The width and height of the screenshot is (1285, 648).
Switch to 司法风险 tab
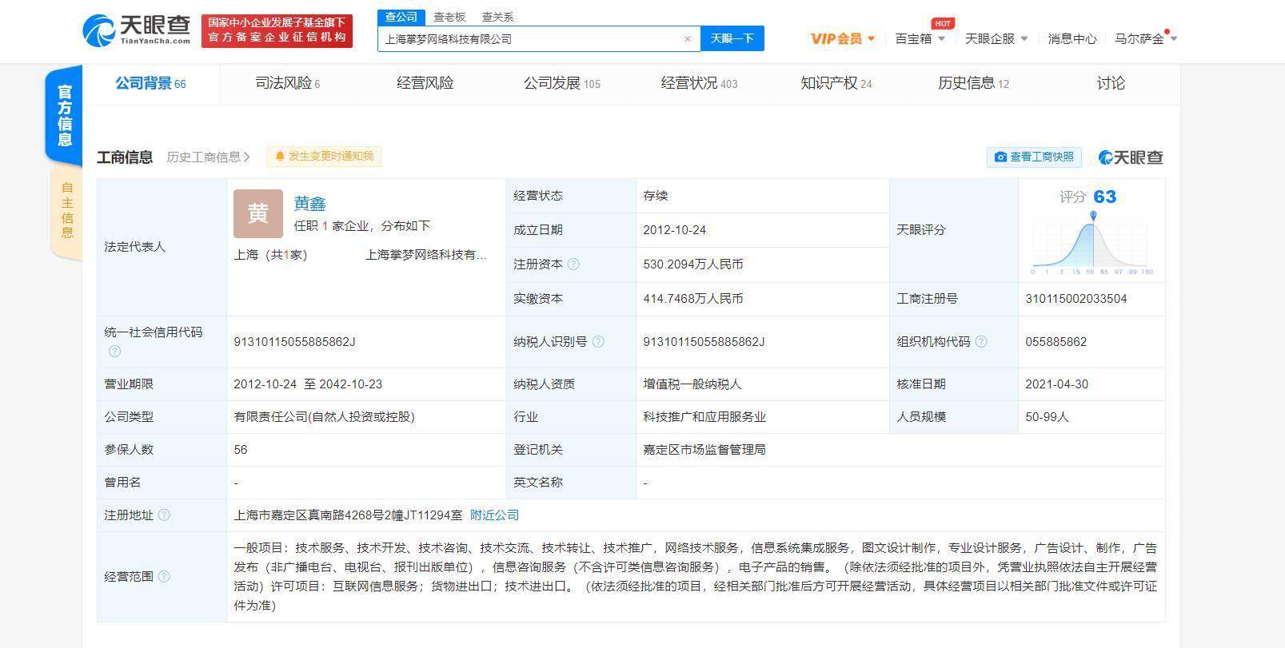pos(288,83)
